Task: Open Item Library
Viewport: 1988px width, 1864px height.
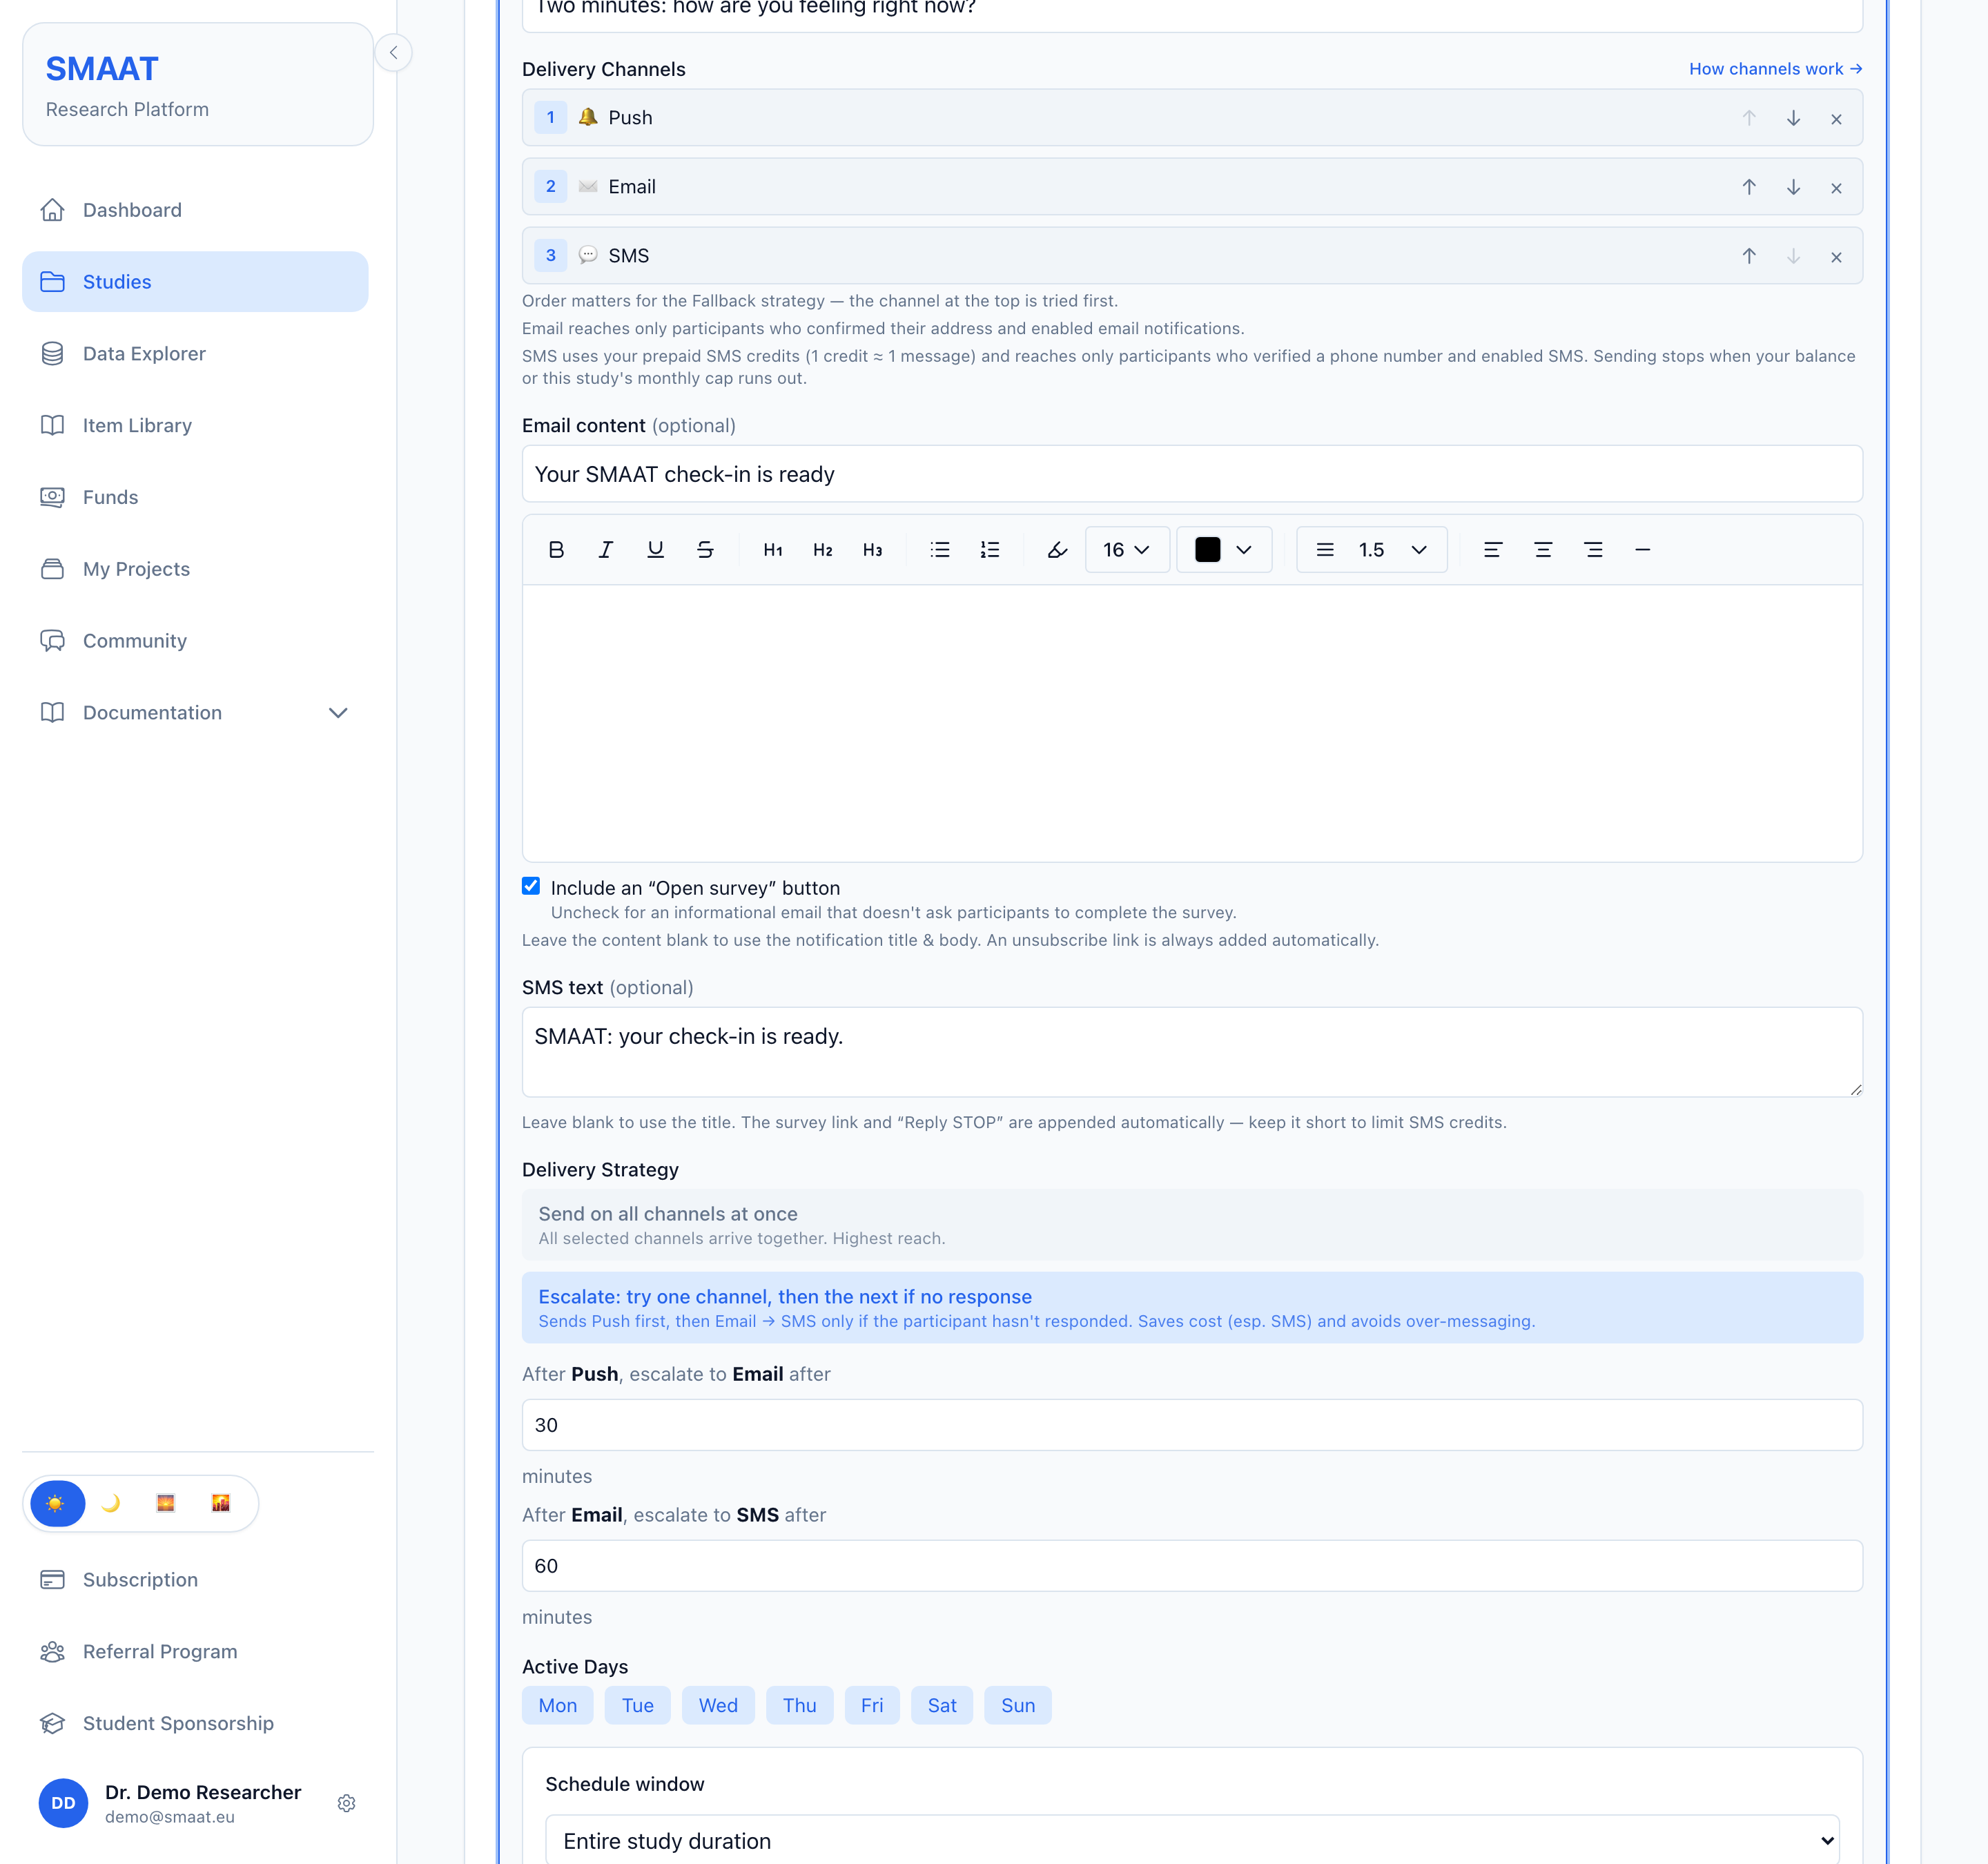Action: point(195,426)
